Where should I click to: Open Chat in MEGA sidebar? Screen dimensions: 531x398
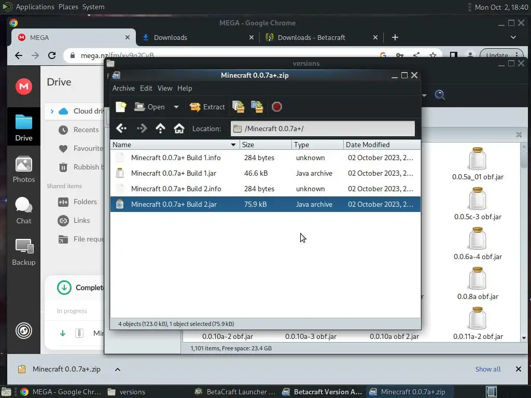click(x=24, y=210)
